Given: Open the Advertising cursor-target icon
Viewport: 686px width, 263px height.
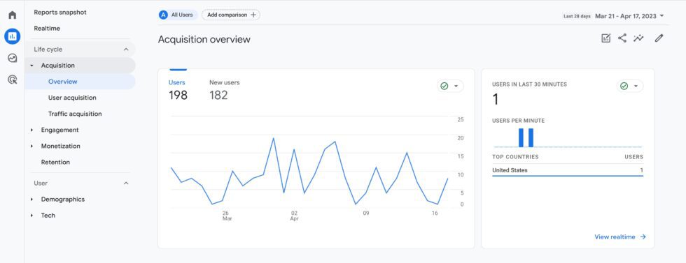Looking at the screenshot, I should tap(13, 80).
